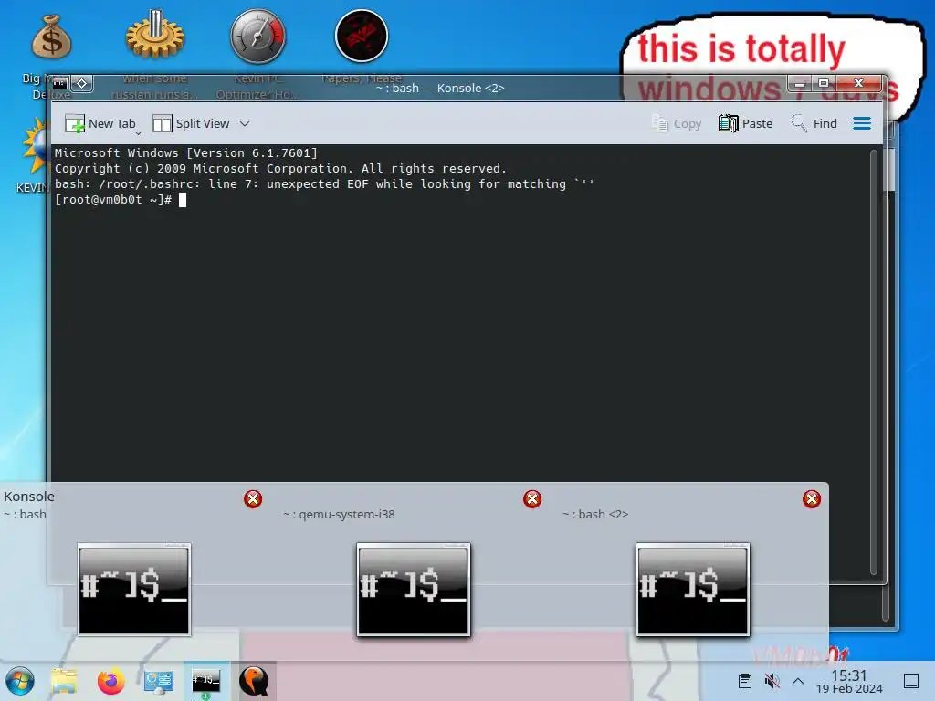Click the Konsole taskbar icon
The width and height of the screenshot is (935, 701).
pyautogui.click(x=205, y=681)
